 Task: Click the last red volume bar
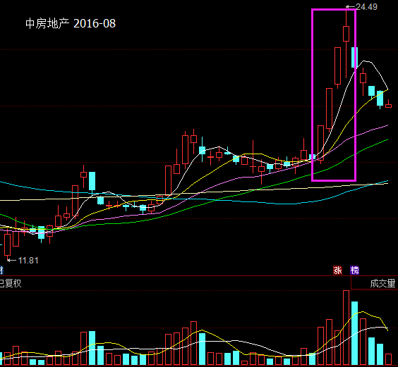[388, 359]
